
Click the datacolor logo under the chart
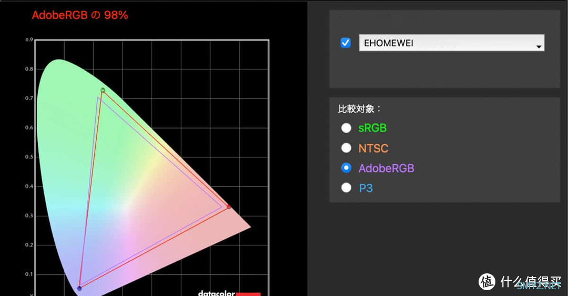pyautogui.click(x=229, y=293)
